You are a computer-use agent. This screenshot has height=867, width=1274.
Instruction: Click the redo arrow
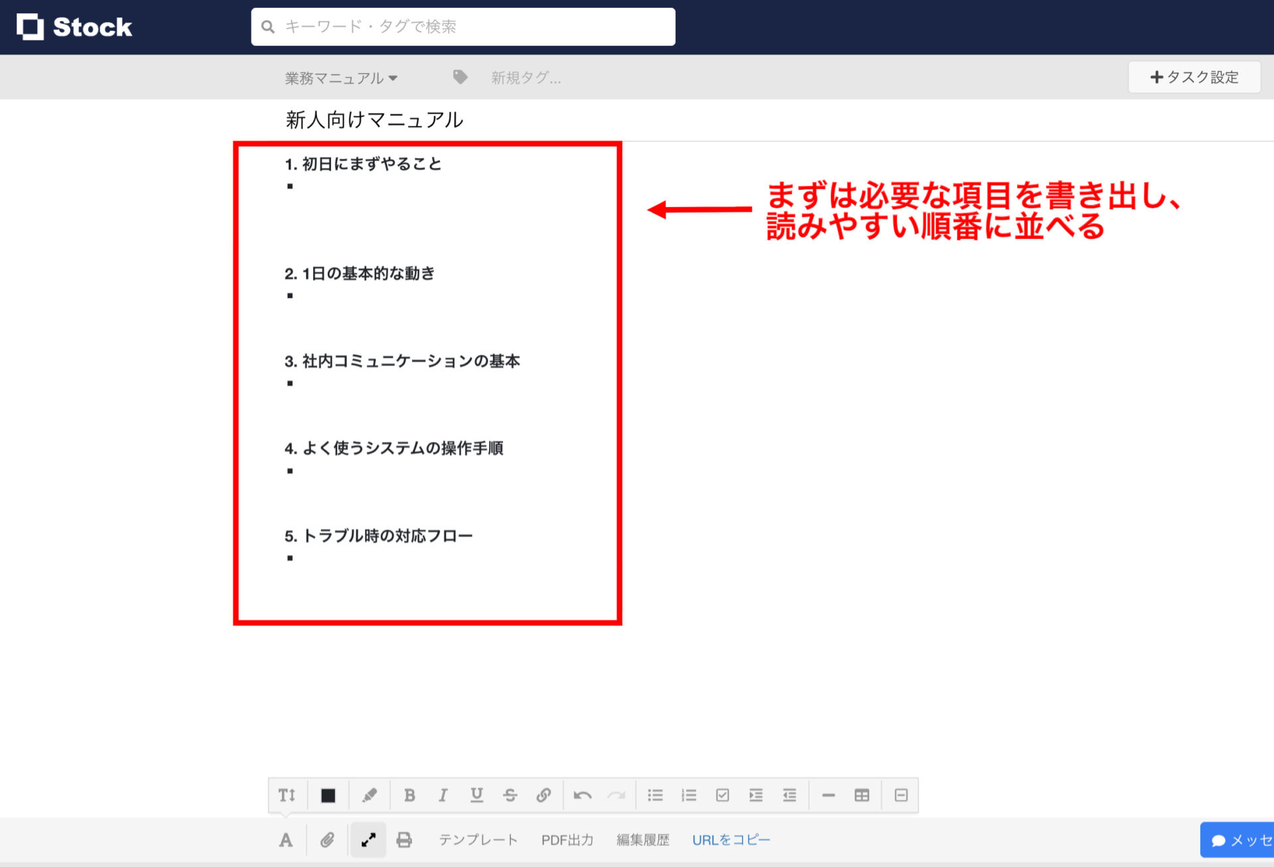point(616,795)
